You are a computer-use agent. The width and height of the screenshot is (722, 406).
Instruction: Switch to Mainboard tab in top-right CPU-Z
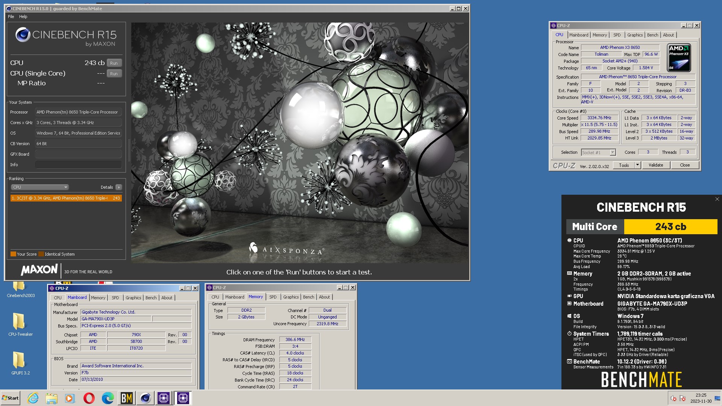578,35
